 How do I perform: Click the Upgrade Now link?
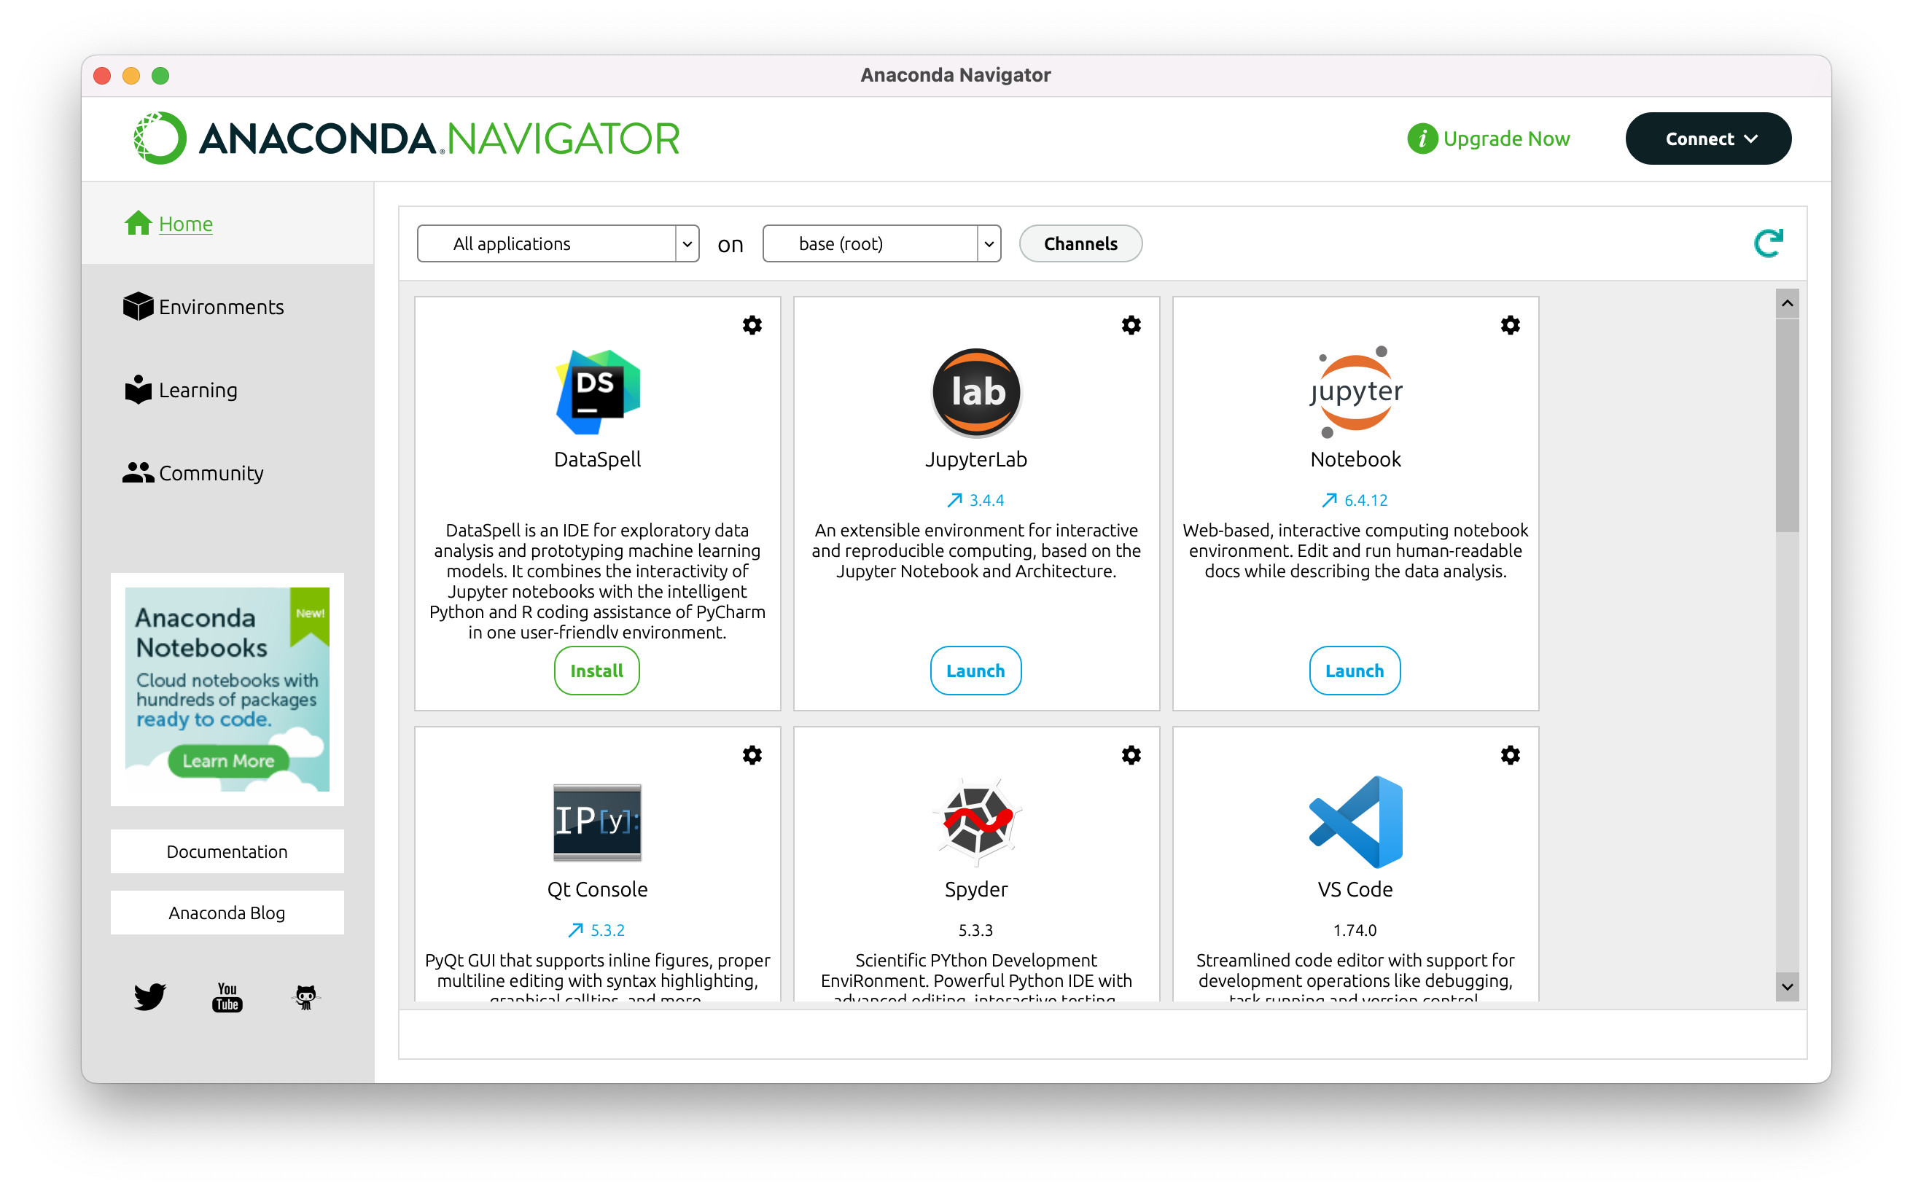coord(1506,138)
